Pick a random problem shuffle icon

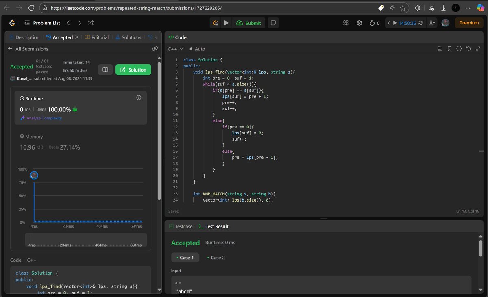91,23
